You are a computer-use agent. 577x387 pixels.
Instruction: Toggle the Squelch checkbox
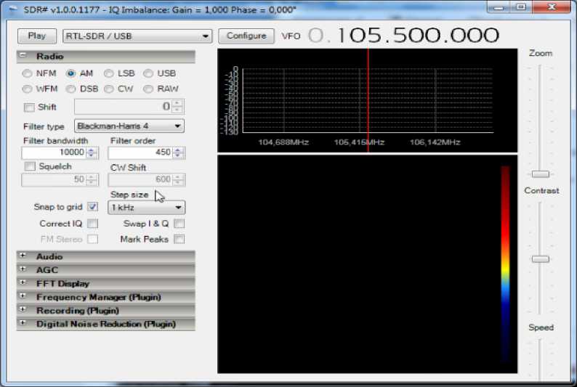click(29, 167)
